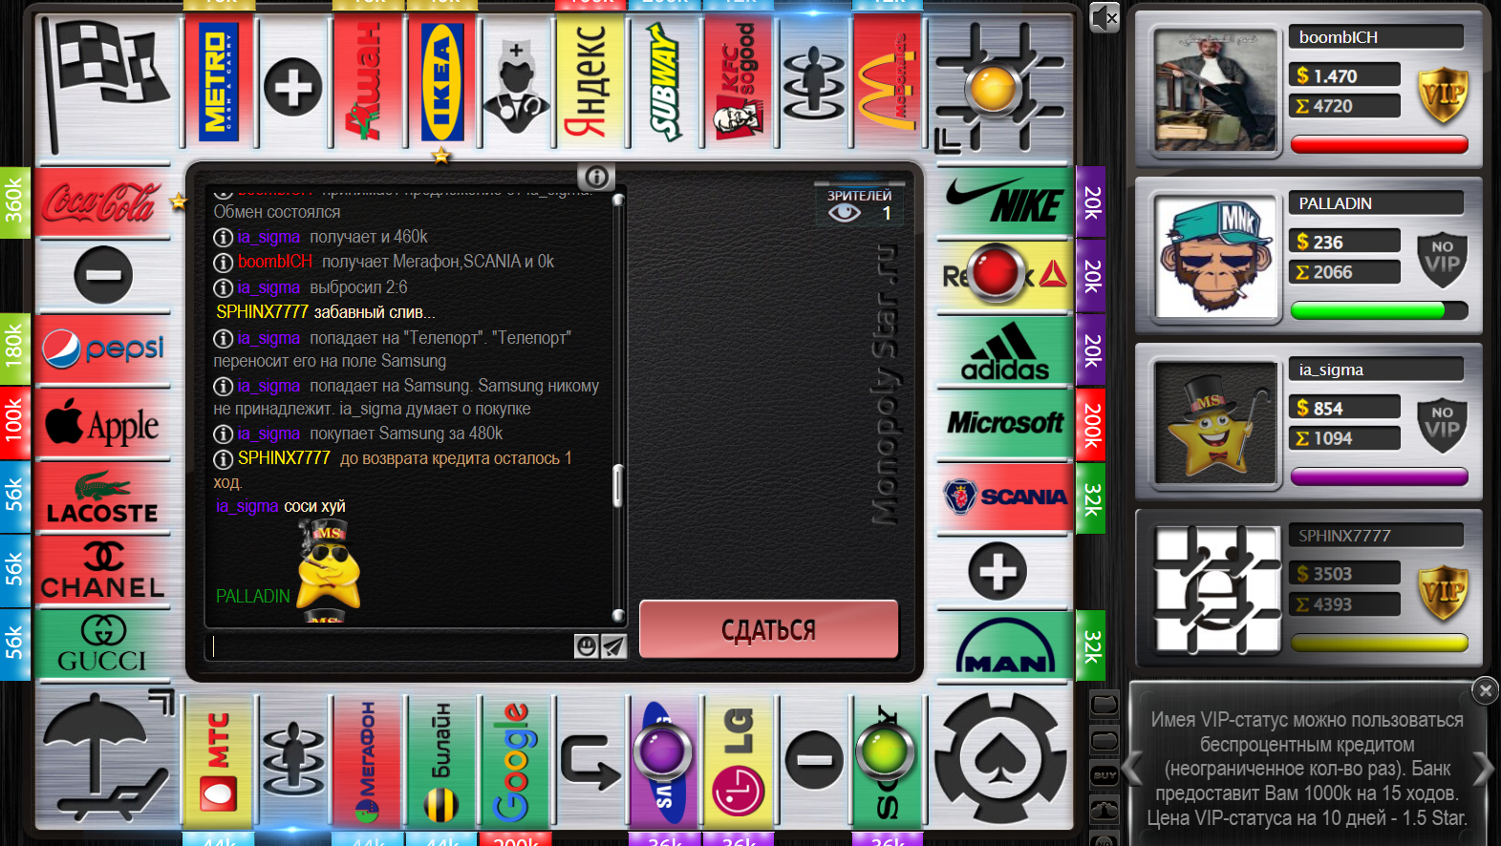Screen dimensions: 1501x846
Task: Click PALLADIN's green timer bar
Action: 1379,310
